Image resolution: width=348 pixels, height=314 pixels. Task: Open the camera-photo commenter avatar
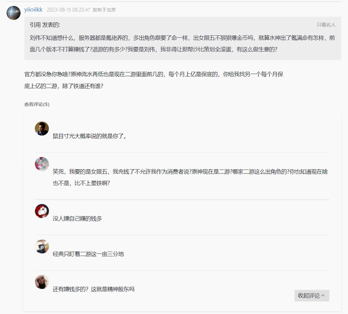[x=42, y=247]
